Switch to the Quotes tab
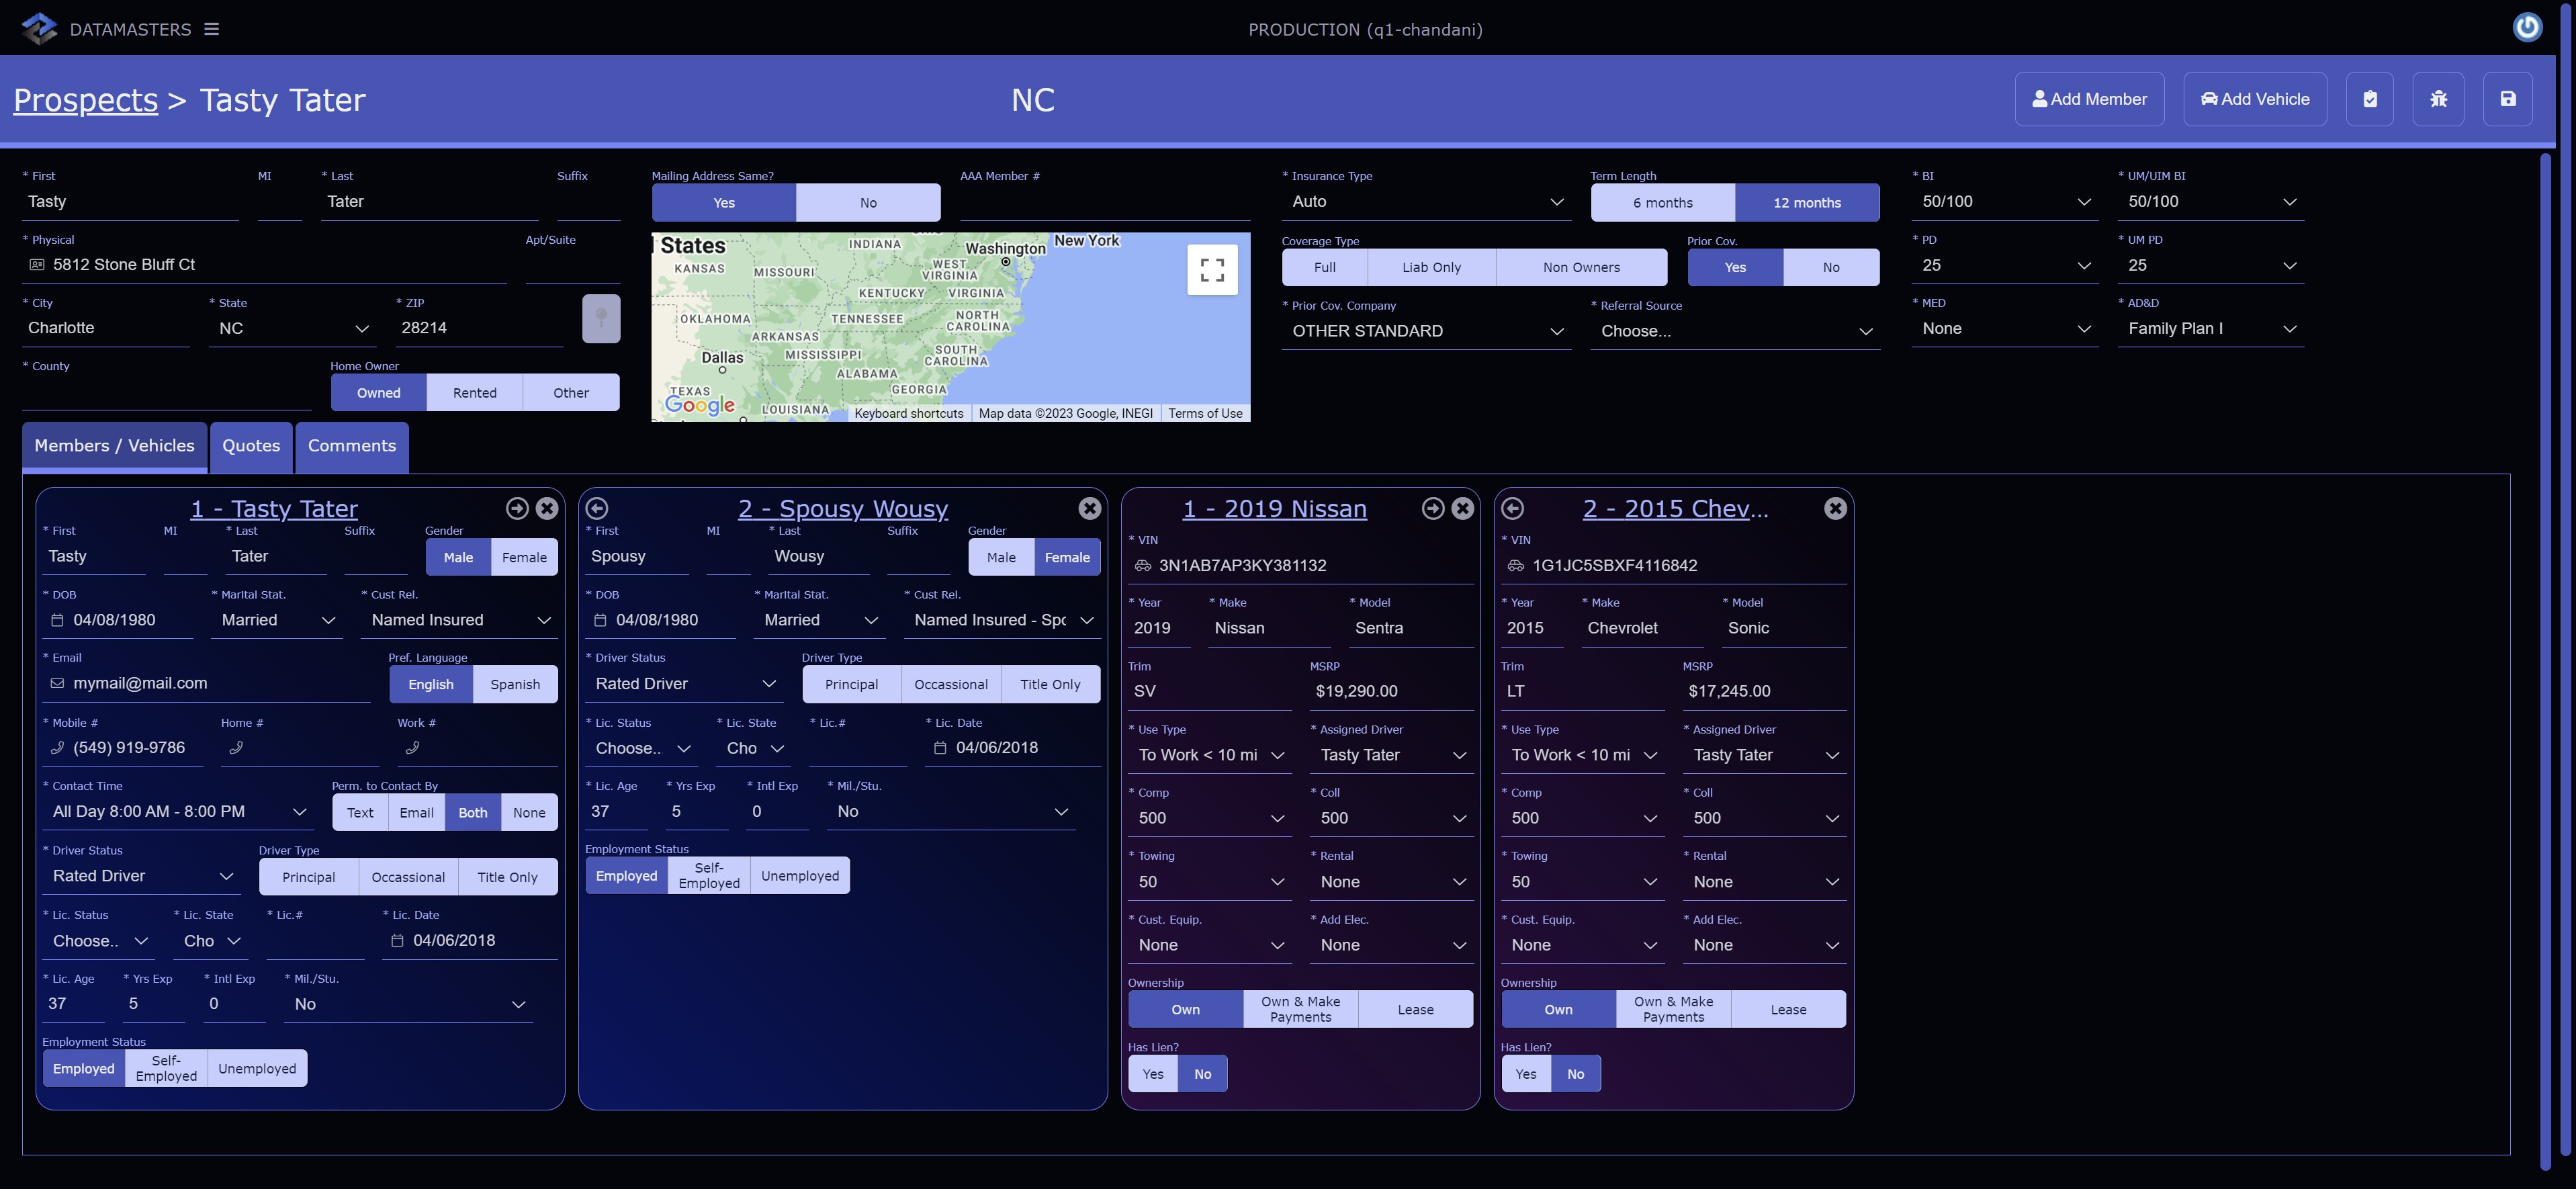 pos(251,446)
